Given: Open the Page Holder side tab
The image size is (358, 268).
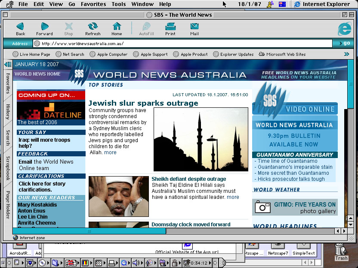Looking at the screenshot, I should (x=8, y=204).
